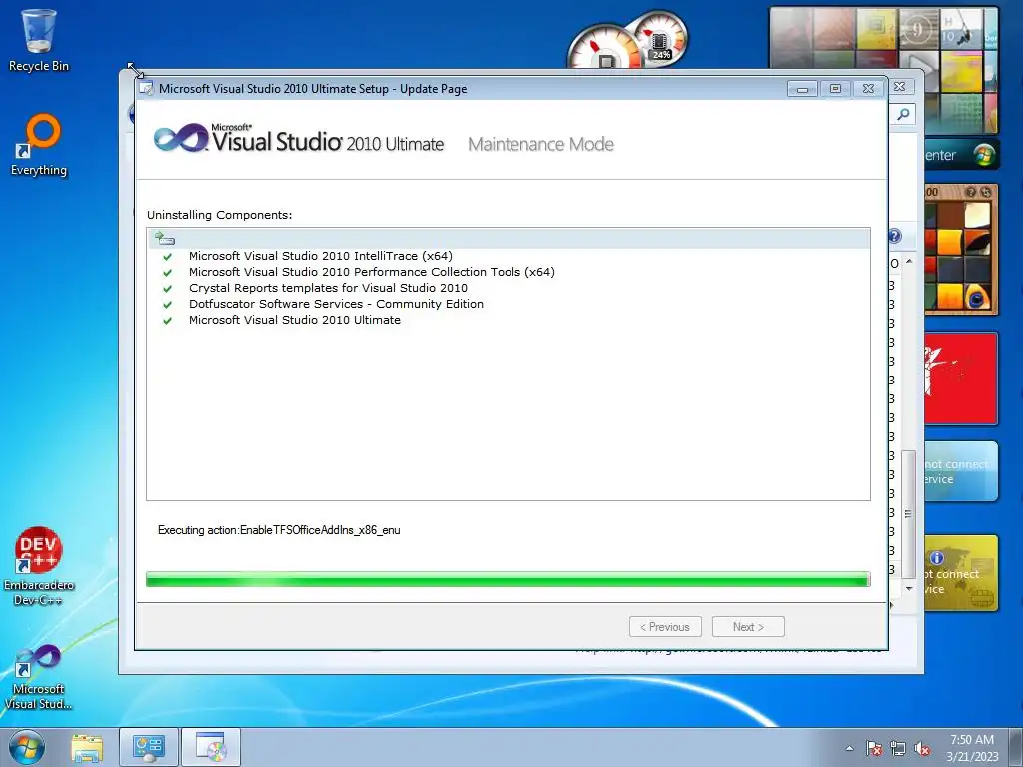Image resolution: width=1023 pixels, height=767 pixels.
Task: Click the disabled Previous button
Action: pos(665,627)
